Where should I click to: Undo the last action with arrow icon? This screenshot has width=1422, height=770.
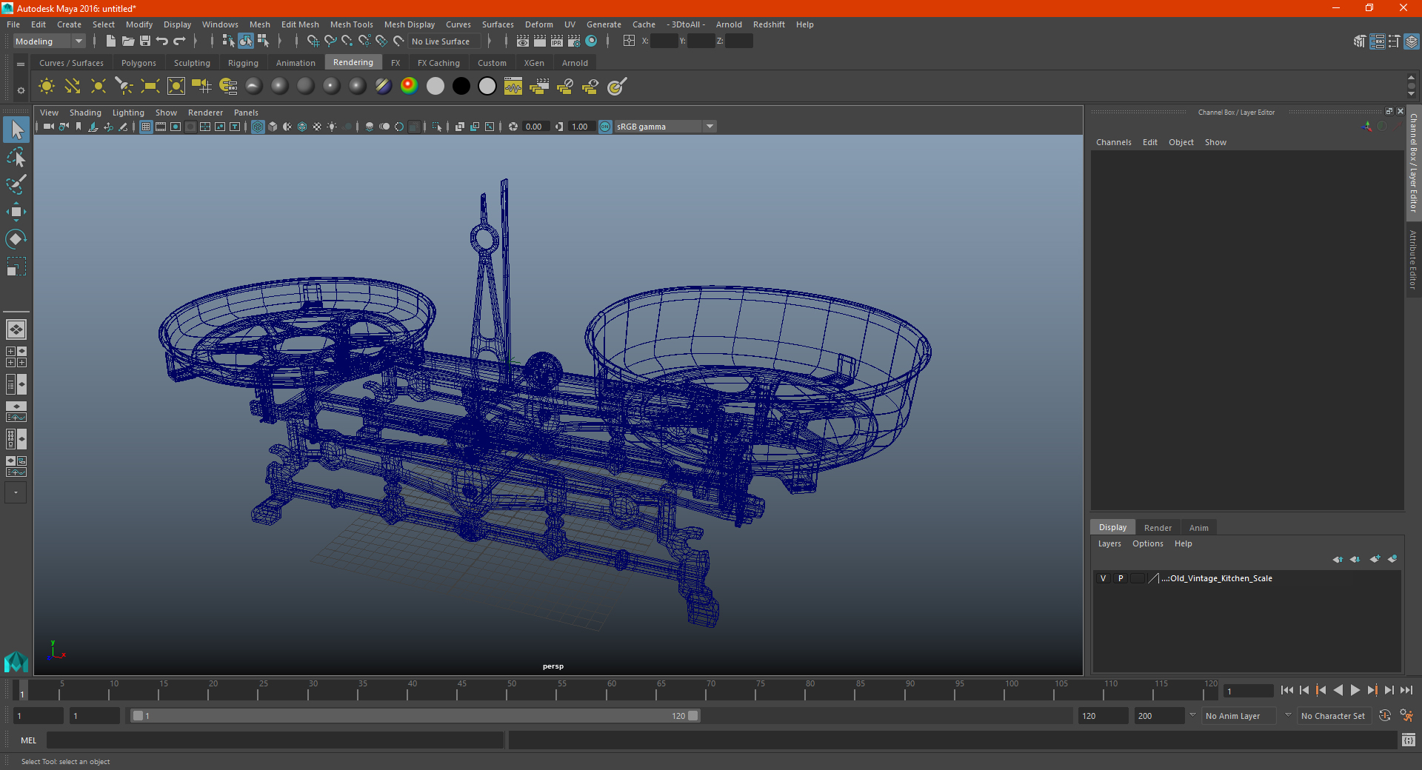point(162,41)
